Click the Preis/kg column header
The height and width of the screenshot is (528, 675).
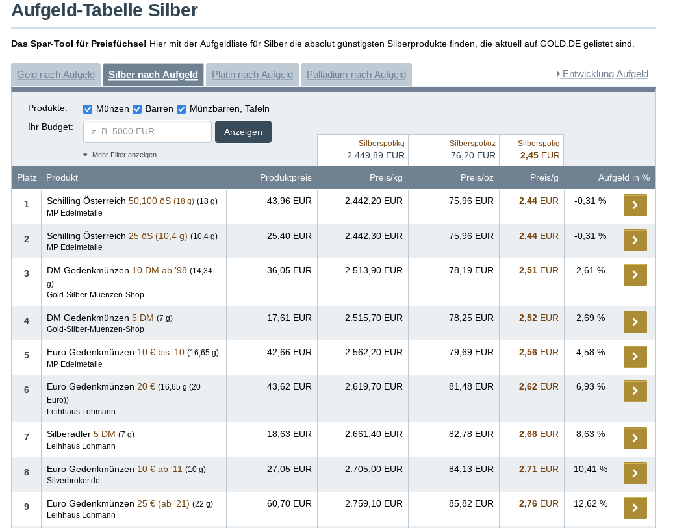pyautogui.click(x=386, y=178)
